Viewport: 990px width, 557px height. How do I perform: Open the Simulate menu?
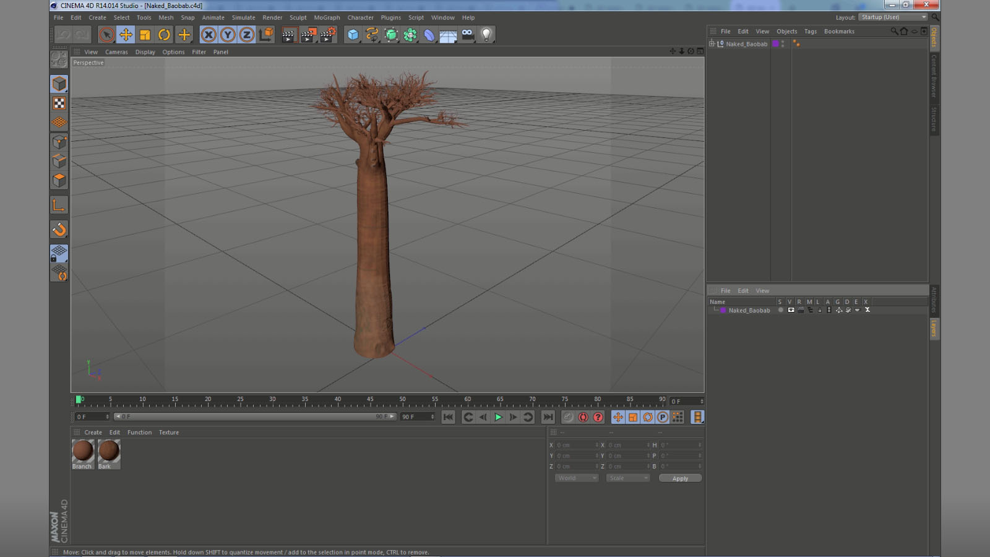coord(243,17)
